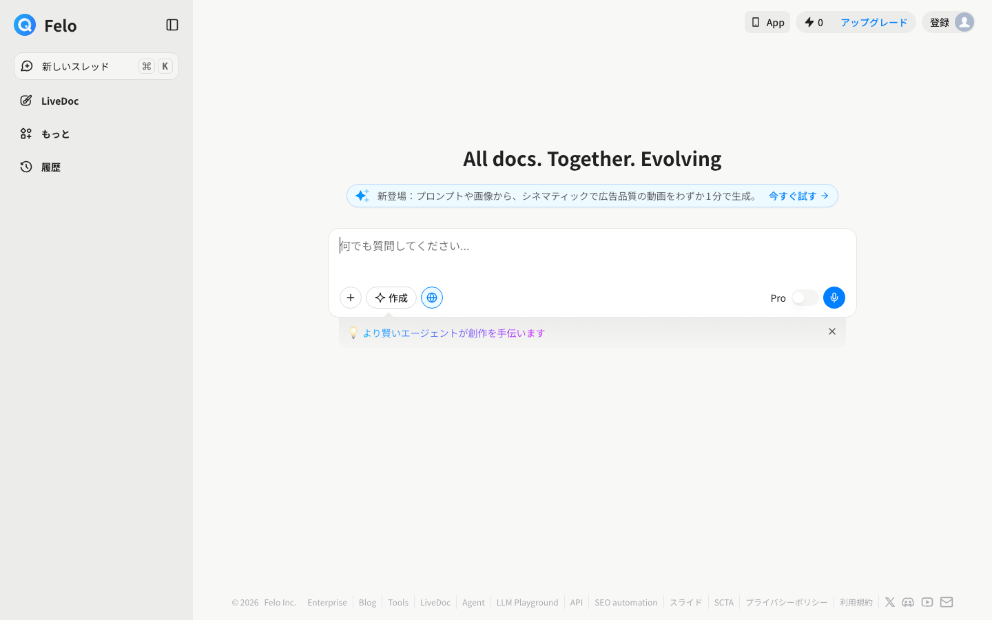This screenshot has width=992, height=620.
Task: Click the 登録 sign-up button
Action: (940, 22)
